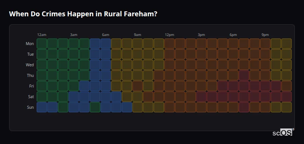Select the orange Monday 9pm heatmap cell

265,44
